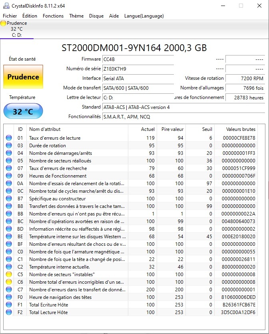This screenshot has height=334, width=269.
Task: Click raw value 810600006DED in row F0
Action: [x=238, y=297]
